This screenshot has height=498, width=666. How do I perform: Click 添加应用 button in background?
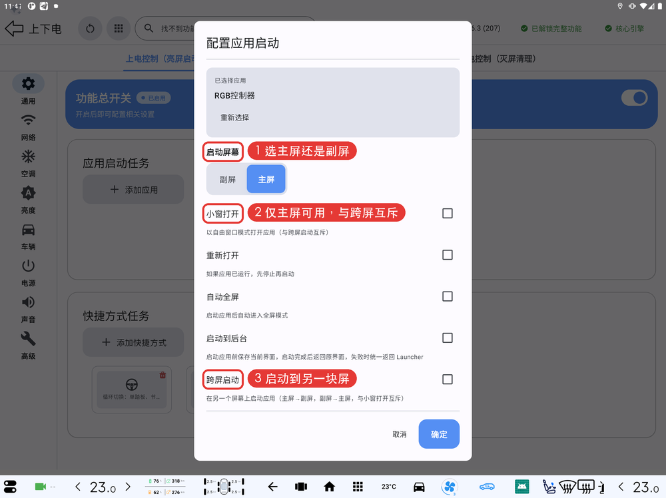click(133, 189)
